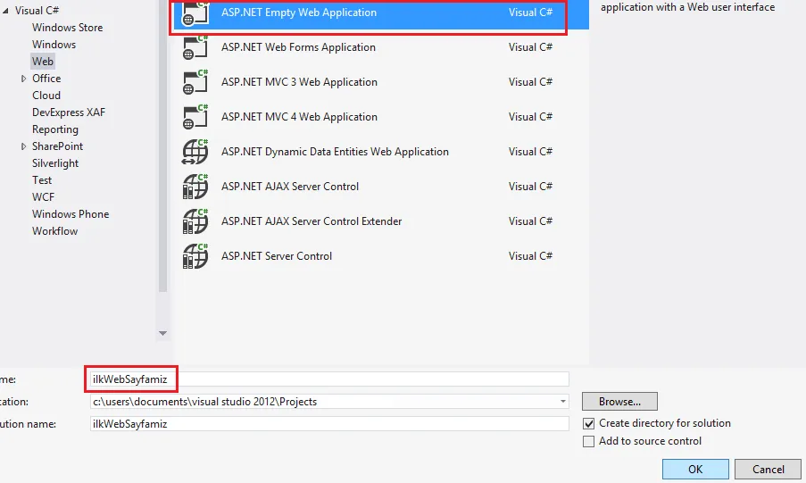Click the Browse... button
Image resolution: width=806 pixels, height=483 pixels.
(619, 402)
